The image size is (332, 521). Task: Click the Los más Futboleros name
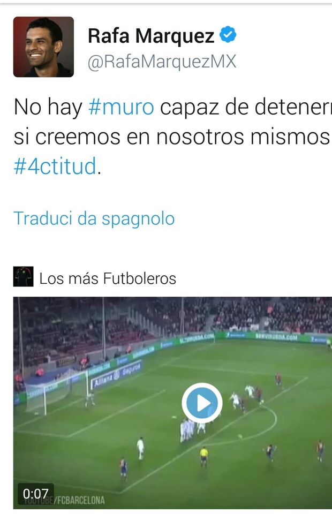108,278
